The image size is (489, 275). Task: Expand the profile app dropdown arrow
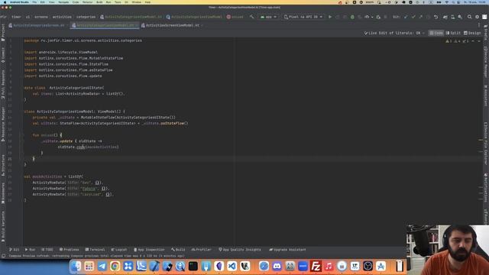click(x=372, y=17)
